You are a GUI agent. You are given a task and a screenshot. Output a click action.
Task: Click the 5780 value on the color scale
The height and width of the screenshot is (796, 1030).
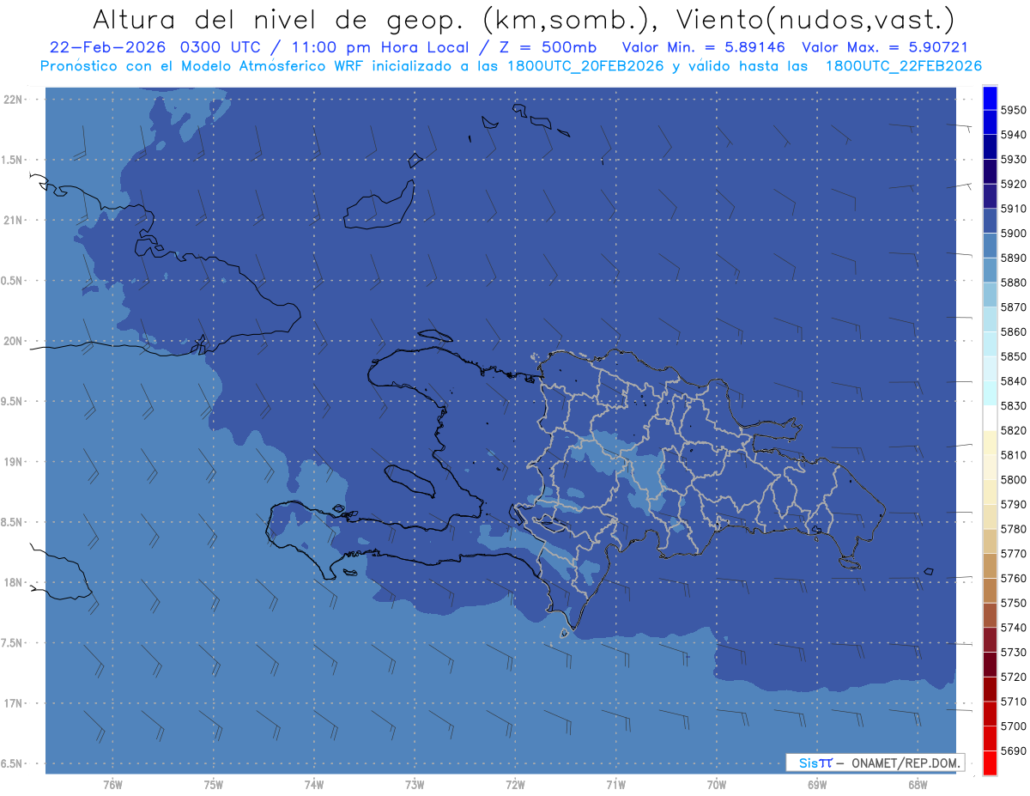pyautogui.click(x=1014, y=529)
